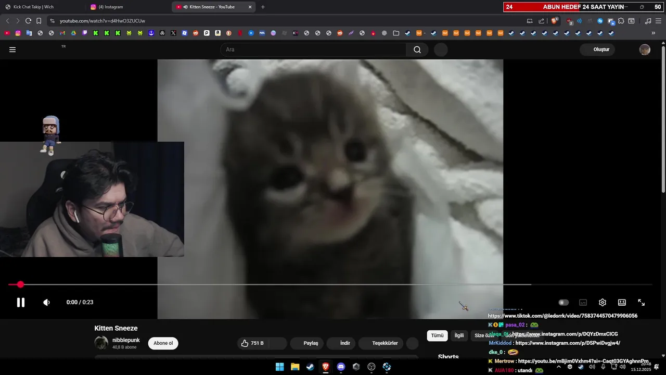This screenshot has height=375, width=666.
Task: Open the YouTube account avatar menu
Action: 645,49
